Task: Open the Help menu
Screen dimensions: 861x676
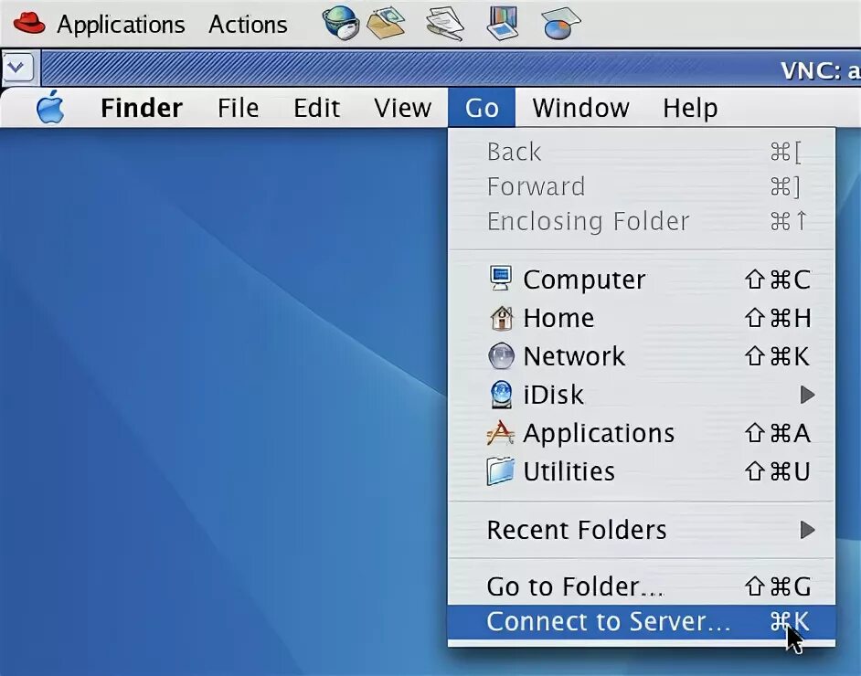Action: [690, 108]
